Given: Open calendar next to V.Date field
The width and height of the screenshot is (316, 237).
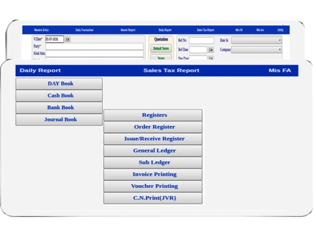Looking at the screenshot, I should tap(68, 39).
